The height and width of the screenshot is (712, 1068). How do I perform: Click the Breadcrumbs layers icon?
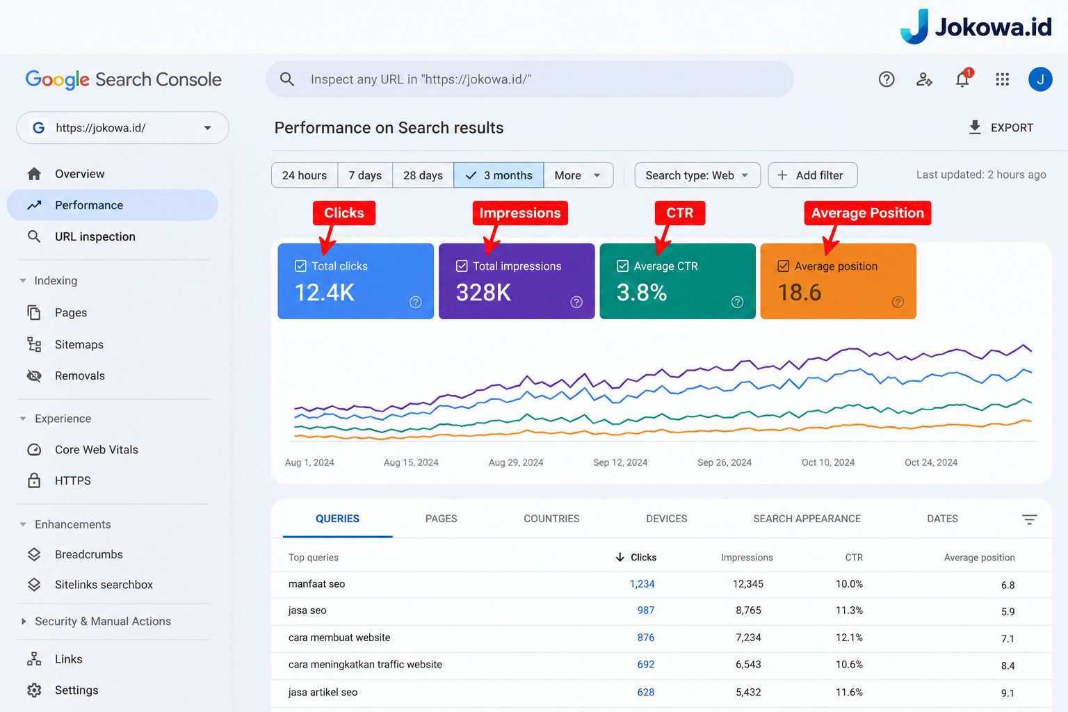34,554
